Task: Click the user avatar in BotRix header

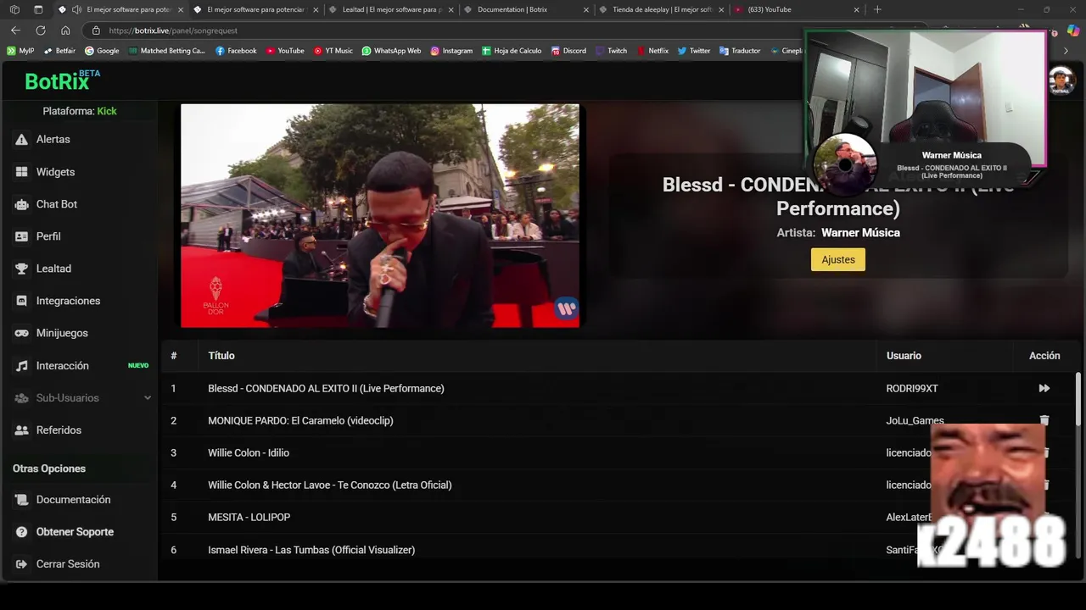Action: tap(1061, 80)
